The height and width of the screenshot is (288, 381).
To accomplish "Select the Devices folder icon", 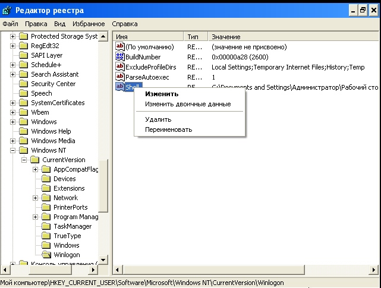I will click(x=46, y=179).
